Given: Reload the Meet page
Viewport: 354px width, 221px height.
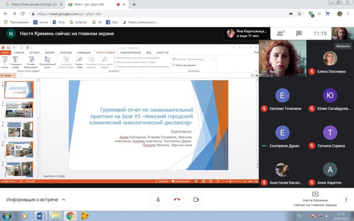Looking at the screenshot, I should point(22,14).
